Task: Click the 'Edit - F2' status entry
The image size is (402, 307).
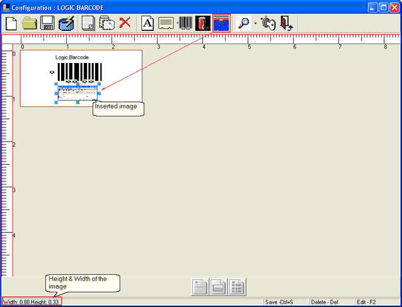Action: pos(366,302)
